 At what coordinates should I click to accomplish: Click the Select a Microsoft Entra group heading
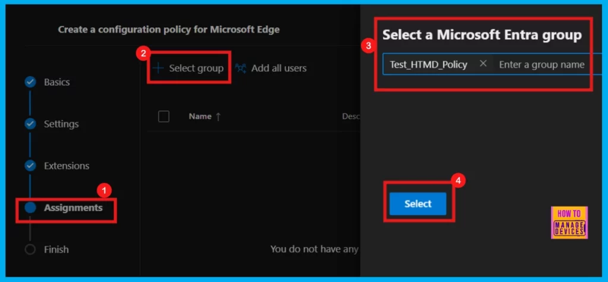point(482,35)
